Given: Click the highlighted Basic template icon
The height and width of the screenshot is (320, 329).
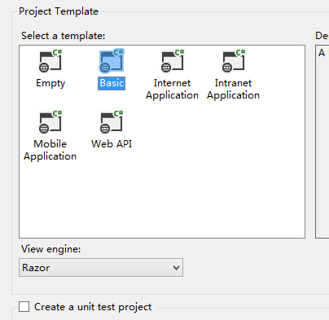Looking at the screenshot, I should 112,61.
